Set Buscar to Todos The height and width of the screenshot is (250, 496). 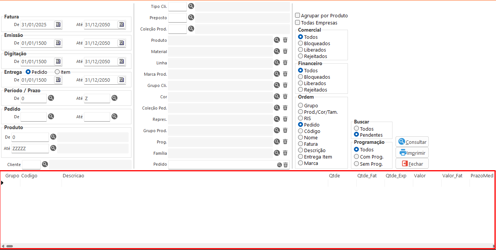(357, 129)
